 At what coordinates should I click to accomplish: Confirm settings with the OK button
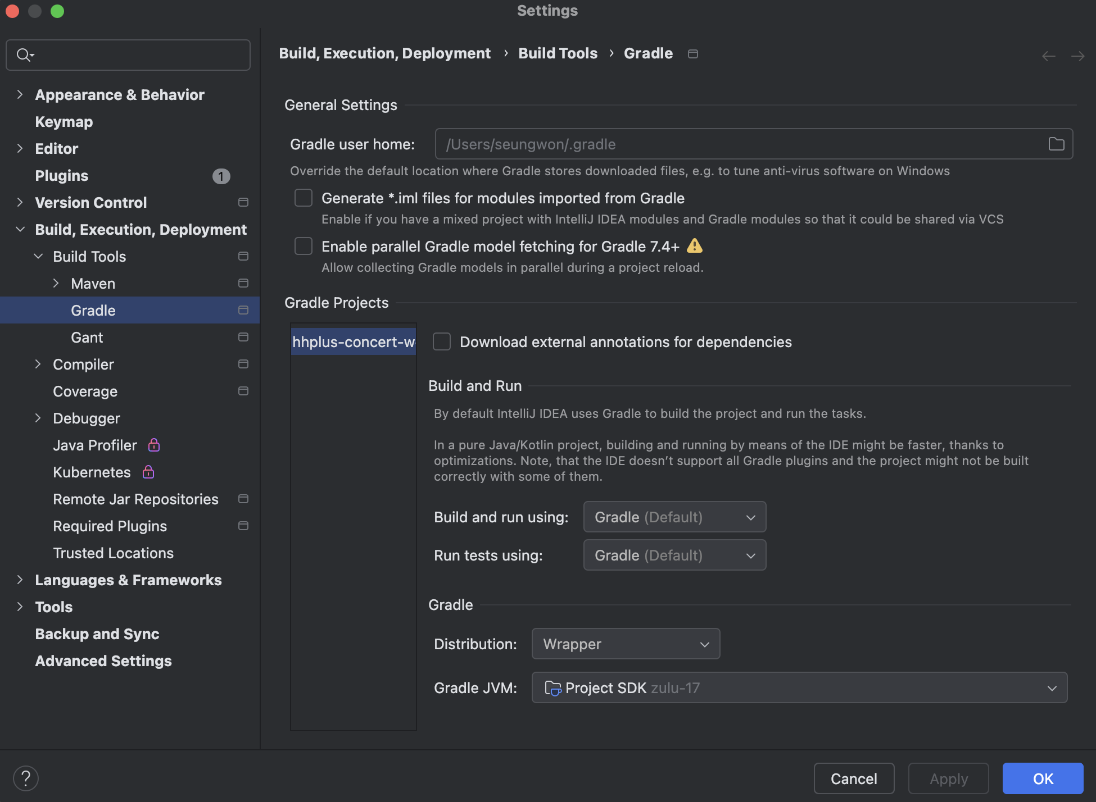tap(1043, 778)
